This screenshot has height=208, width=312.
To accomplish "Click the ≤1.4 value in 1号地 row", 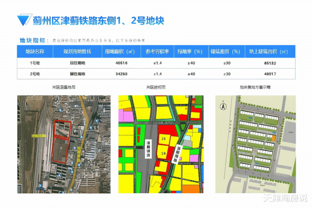I will (157, 63).
